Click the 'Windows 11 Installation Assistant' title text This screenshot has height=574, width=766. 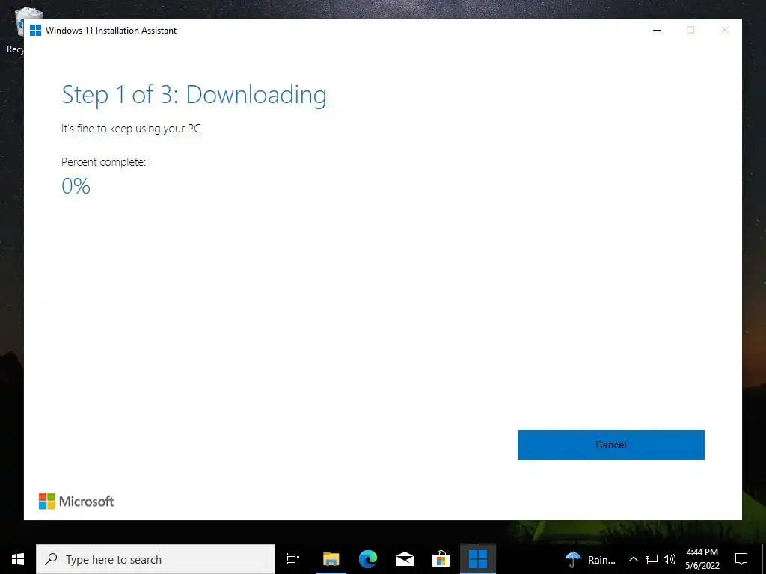[111, 30]
